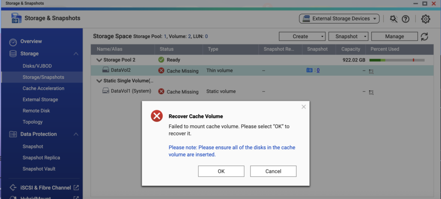The height and width of the screenshot is (199, 441).
Task: Click the DataVol2 snapshot camera icon
Action: coord(310,70)
